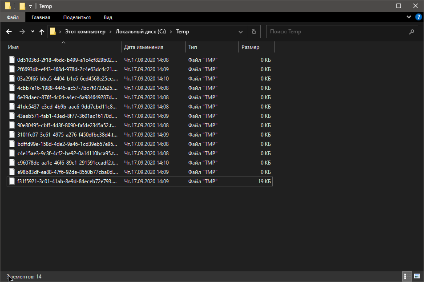Image resolution: width=424 pixels, height=282 pixels.
Task: Click file icon of f31f5921 row
Action: click(x=12, y=181)
